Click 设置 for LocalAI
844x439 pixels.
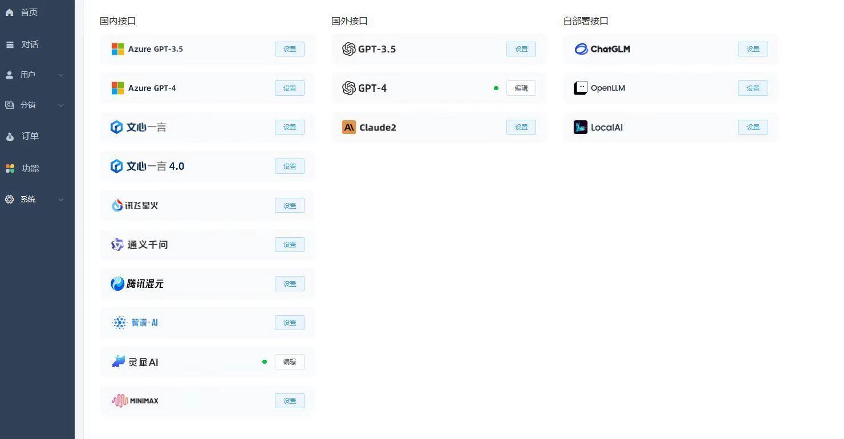click(x=753, y=127)
